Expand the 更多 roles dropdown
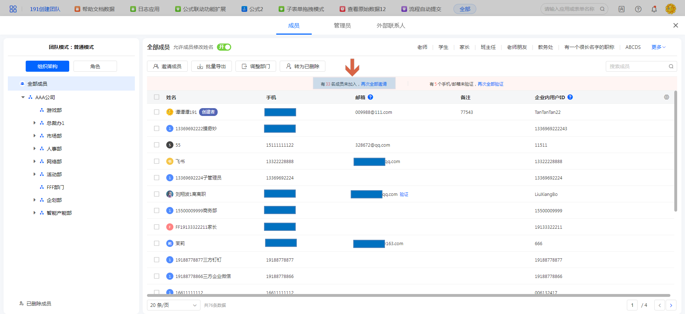The width and height of the screenshot is (685, 314). pyautogui.click(x=658, y=47)
